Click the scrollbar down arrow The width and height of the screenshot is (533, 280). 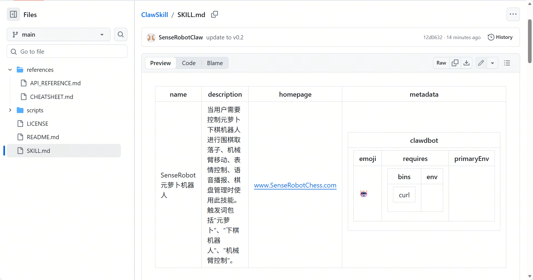[530, 276]
